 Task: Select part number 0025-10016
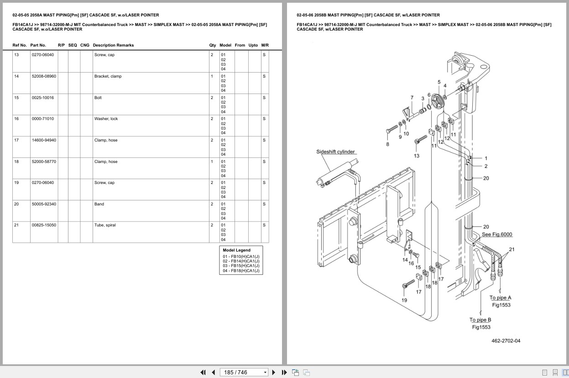click(x=42, y=98)
